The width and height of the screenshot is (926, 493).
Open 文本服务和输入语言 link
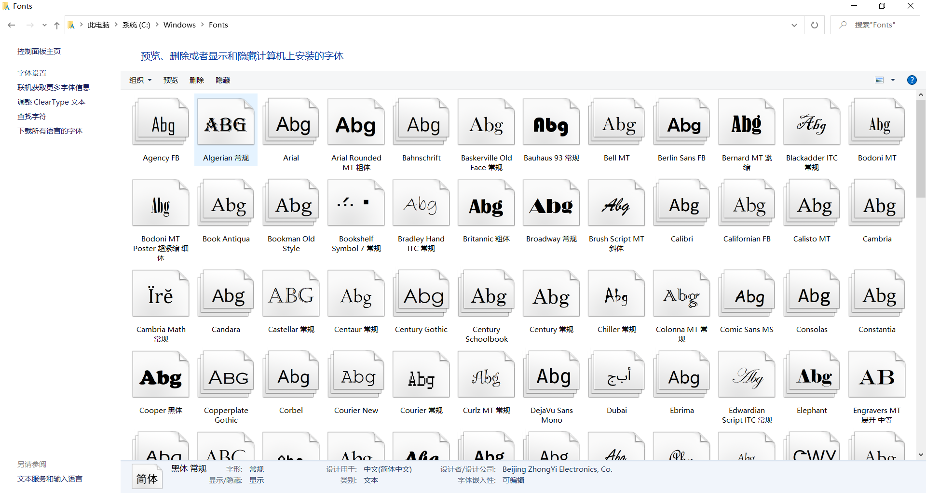click(50, 479)
